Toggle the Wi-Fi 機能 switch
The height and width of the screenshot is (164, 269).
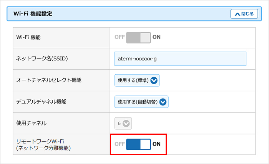pyautogui.click(x=138, y=37)
